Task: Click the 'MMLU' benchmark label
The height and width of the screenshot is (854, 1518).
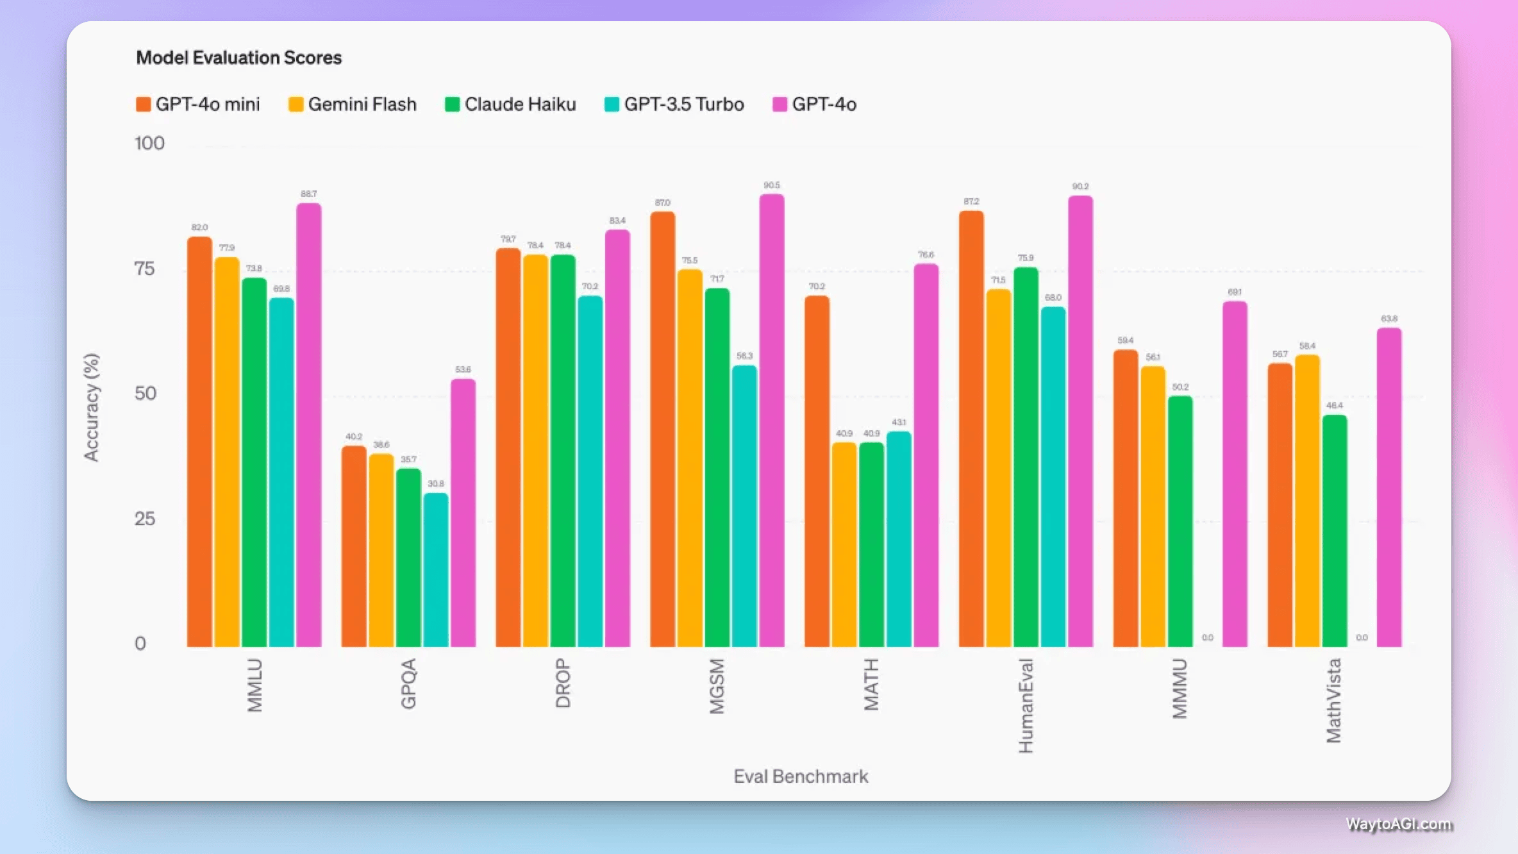Action: click(x=254, y=685)
